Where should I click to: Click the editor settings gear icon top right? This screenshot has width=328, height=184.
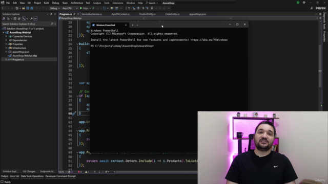[320, 14]
